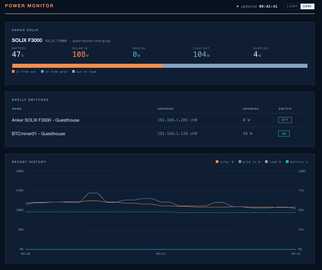Click the 75% right axis label
The image size is (322, 270).
click(301, 190)
